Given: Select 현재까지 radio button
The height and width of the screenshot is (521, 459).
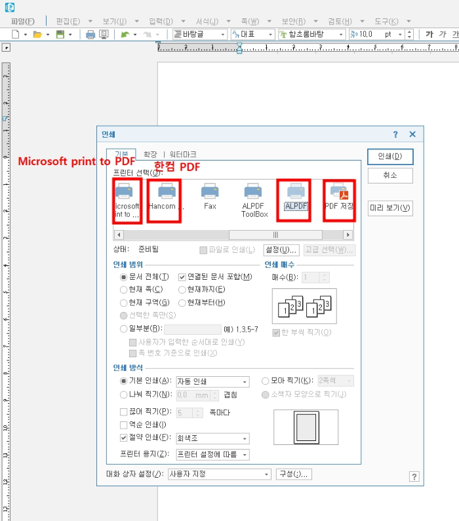Looking at the screenshot, I should pyautogui.click(x=182, y=290).
